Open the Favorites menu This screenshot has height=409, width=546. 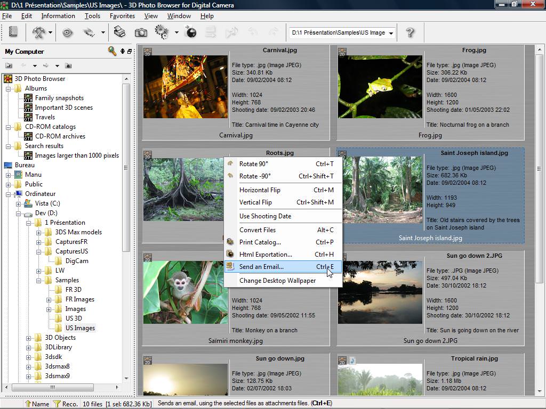(x=122, y=16)
